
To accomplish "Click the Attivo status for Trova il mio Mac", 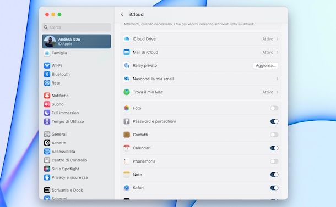I will click(268, 92).
